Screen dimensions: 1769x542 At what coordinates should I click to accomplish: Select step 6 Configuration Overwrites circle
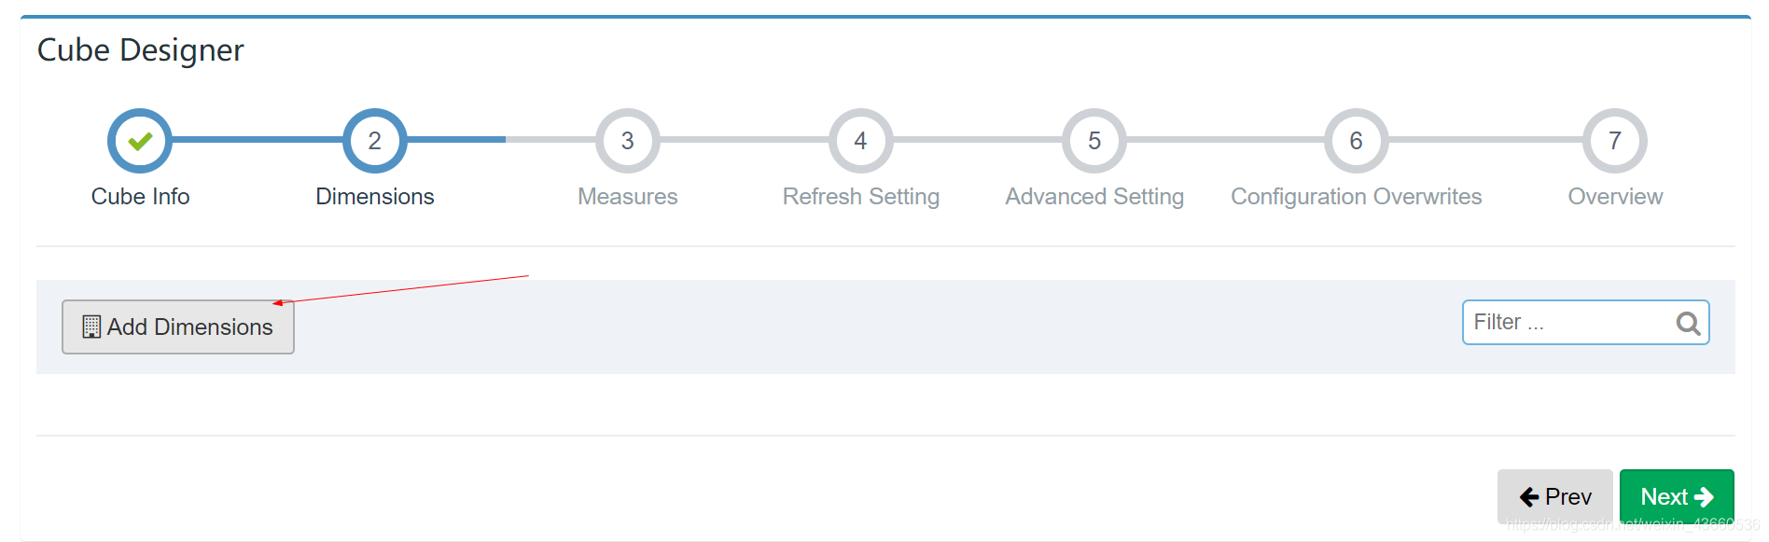click(x=1357, y=141)
